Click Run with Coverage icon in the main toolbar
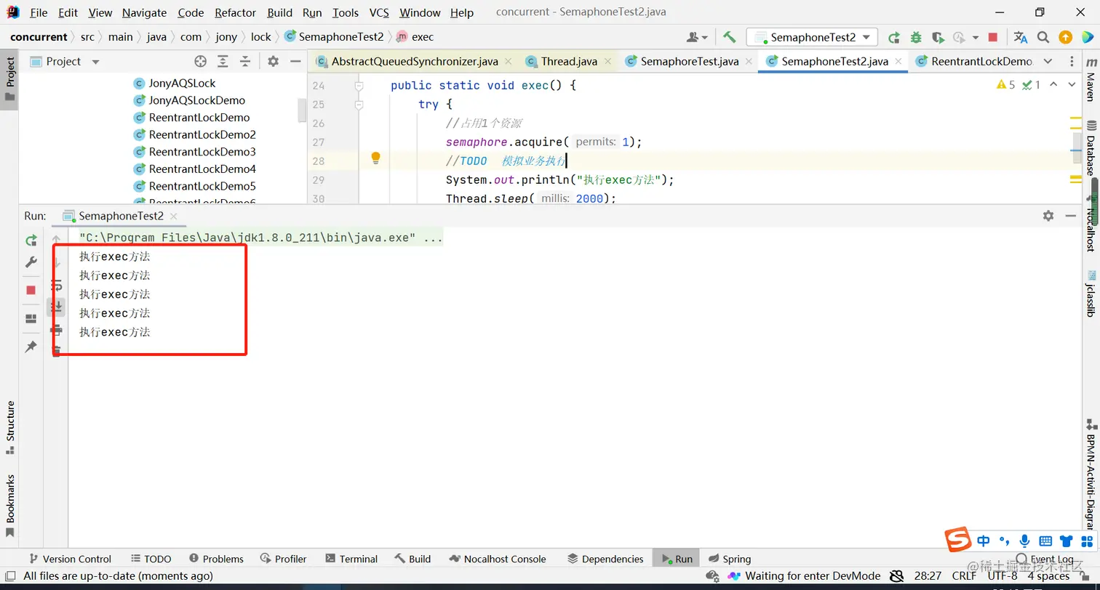 click(938, 37)
